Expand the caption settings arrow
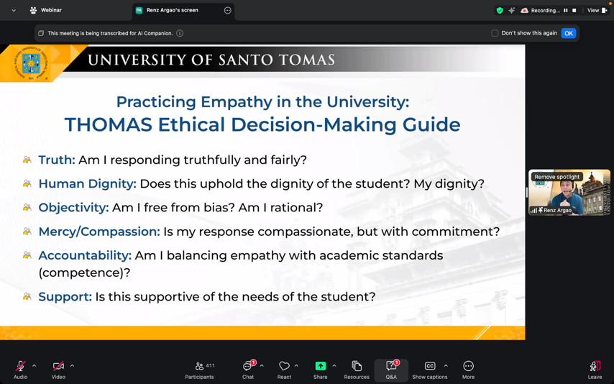 446,366
